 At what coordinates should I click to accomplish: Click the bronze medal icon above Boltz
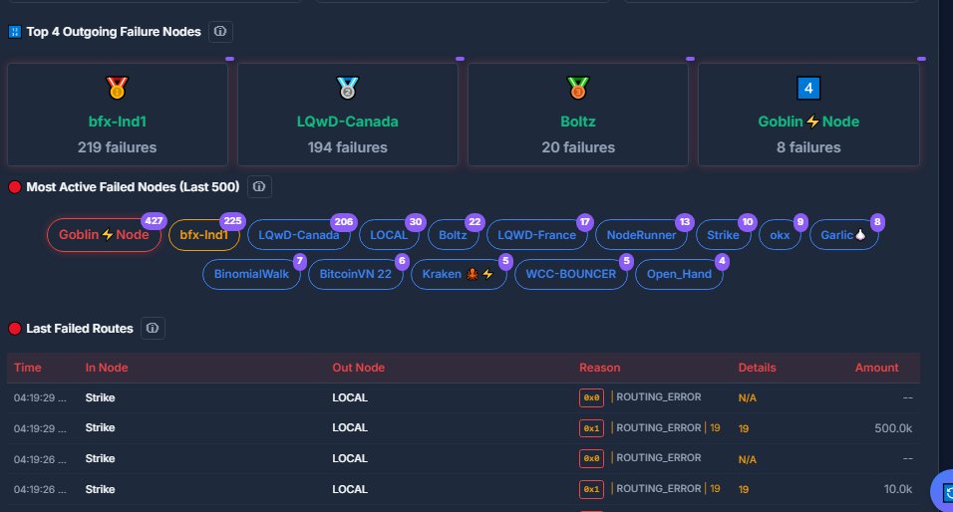point(577,88)
